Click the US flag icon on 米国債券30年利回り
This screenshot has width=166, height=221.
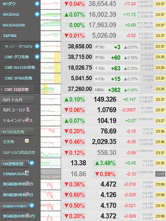pyautogui.click(x=27, y=215)
